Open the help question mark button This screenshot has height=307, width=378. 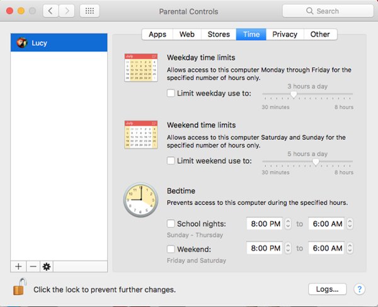(x=359, y=289)
